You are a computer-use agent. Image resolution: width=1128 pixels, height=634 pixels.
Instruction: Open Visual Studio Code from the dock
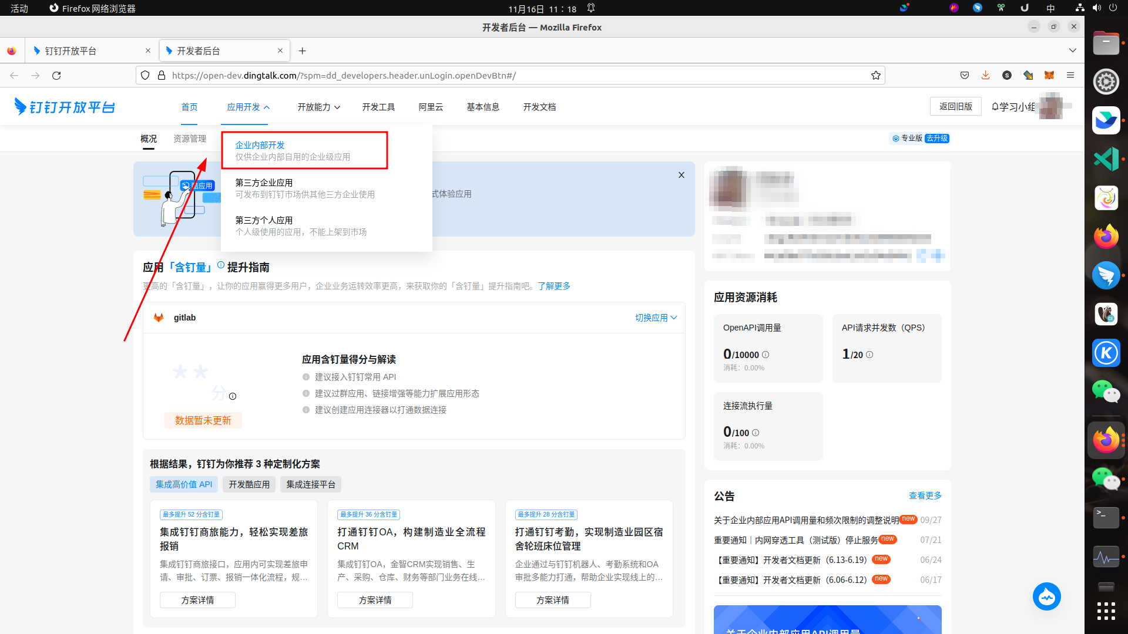[x=1106, y=159]
